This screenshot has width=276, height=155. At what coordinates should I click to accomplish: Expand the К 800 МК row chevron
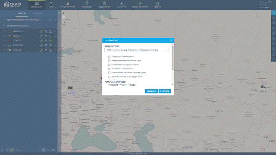point(55,50)
